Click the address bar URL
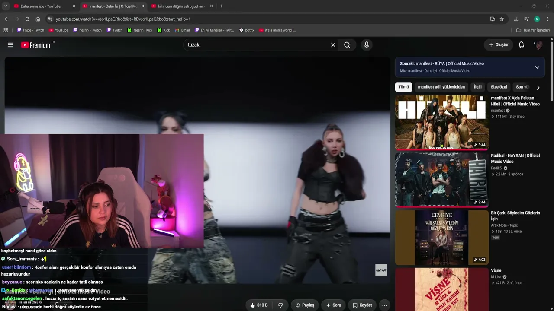 point(123,19)
